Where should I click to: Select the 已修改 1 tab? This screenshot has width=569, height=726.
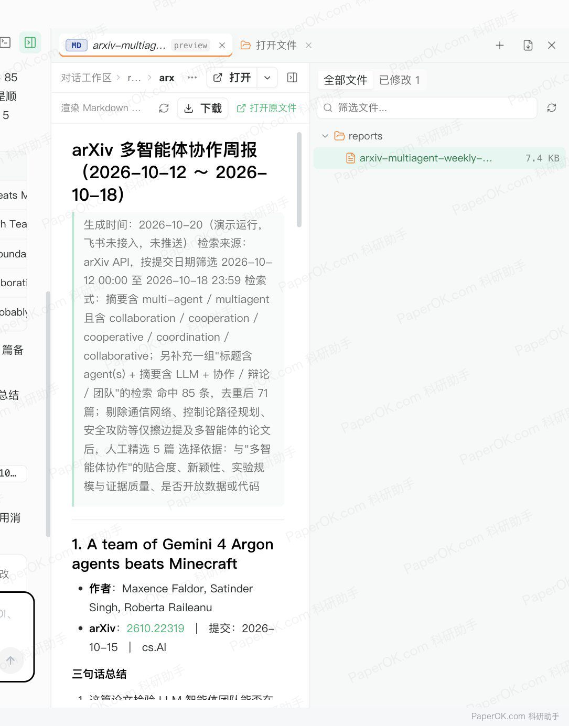pos(400,80)
